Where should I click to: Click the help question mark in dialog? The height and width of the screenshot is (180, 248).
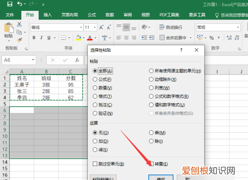click(181, 50)
